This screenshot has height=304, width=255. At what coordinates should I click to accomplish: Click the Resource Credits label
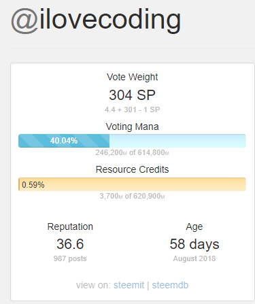coord(132,169)
